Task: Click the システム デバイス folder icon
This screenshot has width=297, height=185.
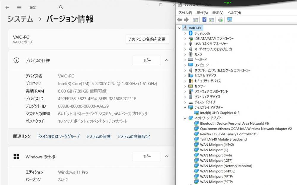Action: [191, 76]
